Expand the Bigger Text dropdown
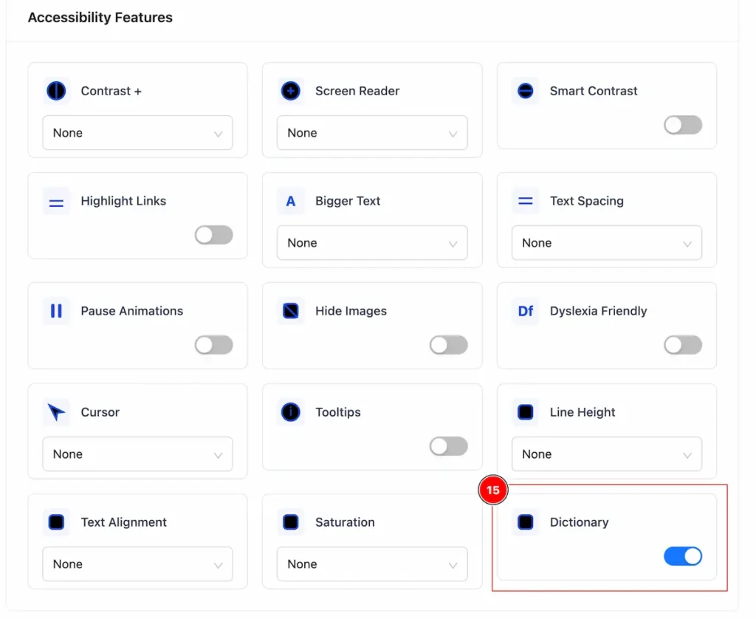The height and width of the screenshot is (619, 756). pos(372,243)
